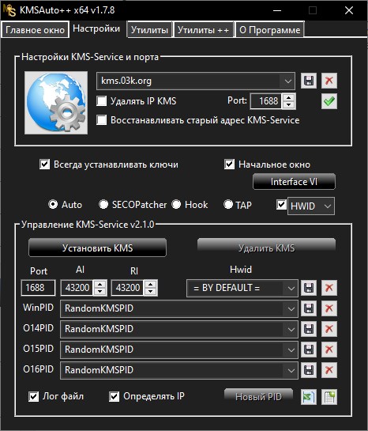Click the AI 43200 input field
The width and height of the screenshot is (368, 431).
tap(77, 288)
